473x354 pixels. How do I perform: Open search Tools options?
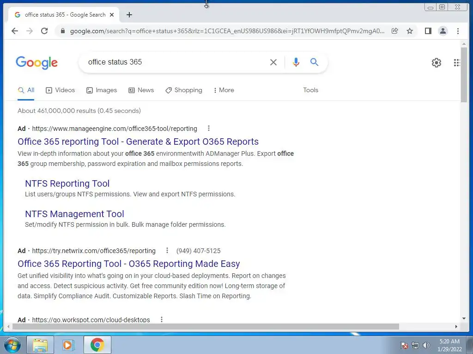point(310,90)
